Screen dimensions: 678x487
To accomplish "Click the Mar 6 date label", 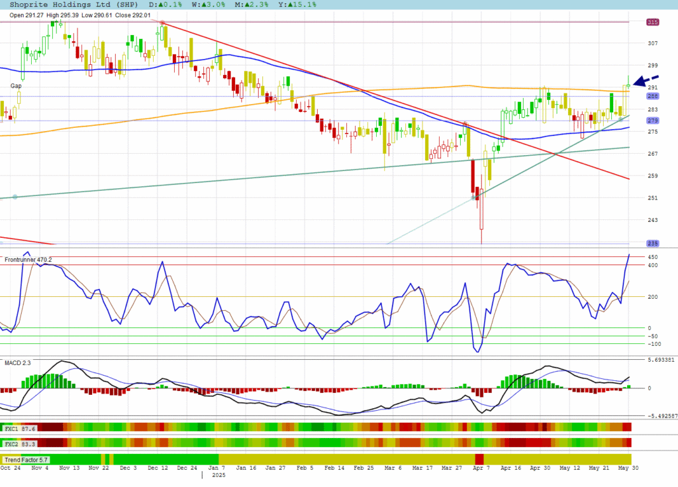I will 393,468.
